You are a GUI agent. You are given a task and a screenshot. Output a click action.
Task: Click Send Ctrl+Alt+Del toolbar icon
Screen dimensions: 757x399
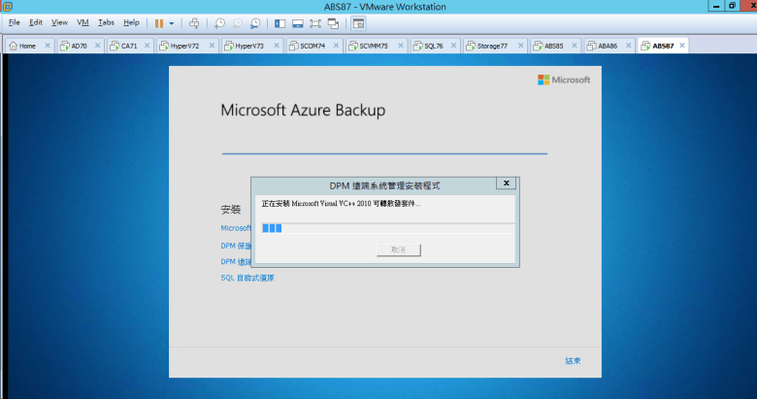tap(194, 22)
